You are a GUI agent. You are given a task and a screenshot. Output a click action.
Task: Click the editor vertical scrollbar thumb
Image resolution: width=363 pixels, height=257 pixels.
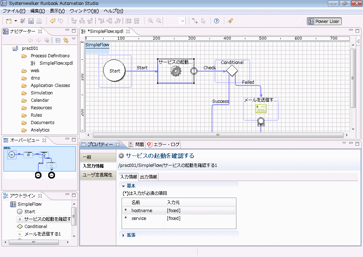[x=353, y=78]
